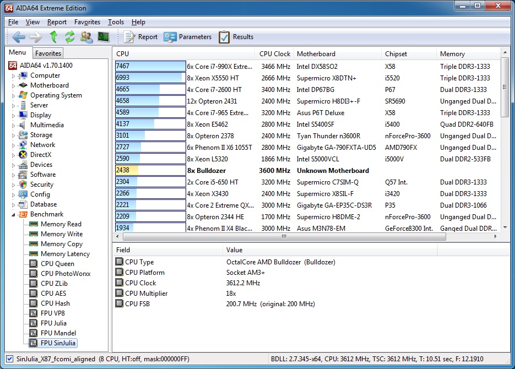Expand the Database tree node

(13, 205)
